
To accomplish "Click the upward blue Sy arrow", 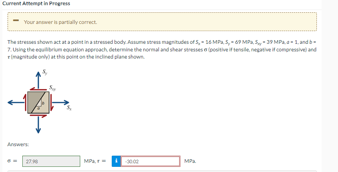I will (38, 80).
